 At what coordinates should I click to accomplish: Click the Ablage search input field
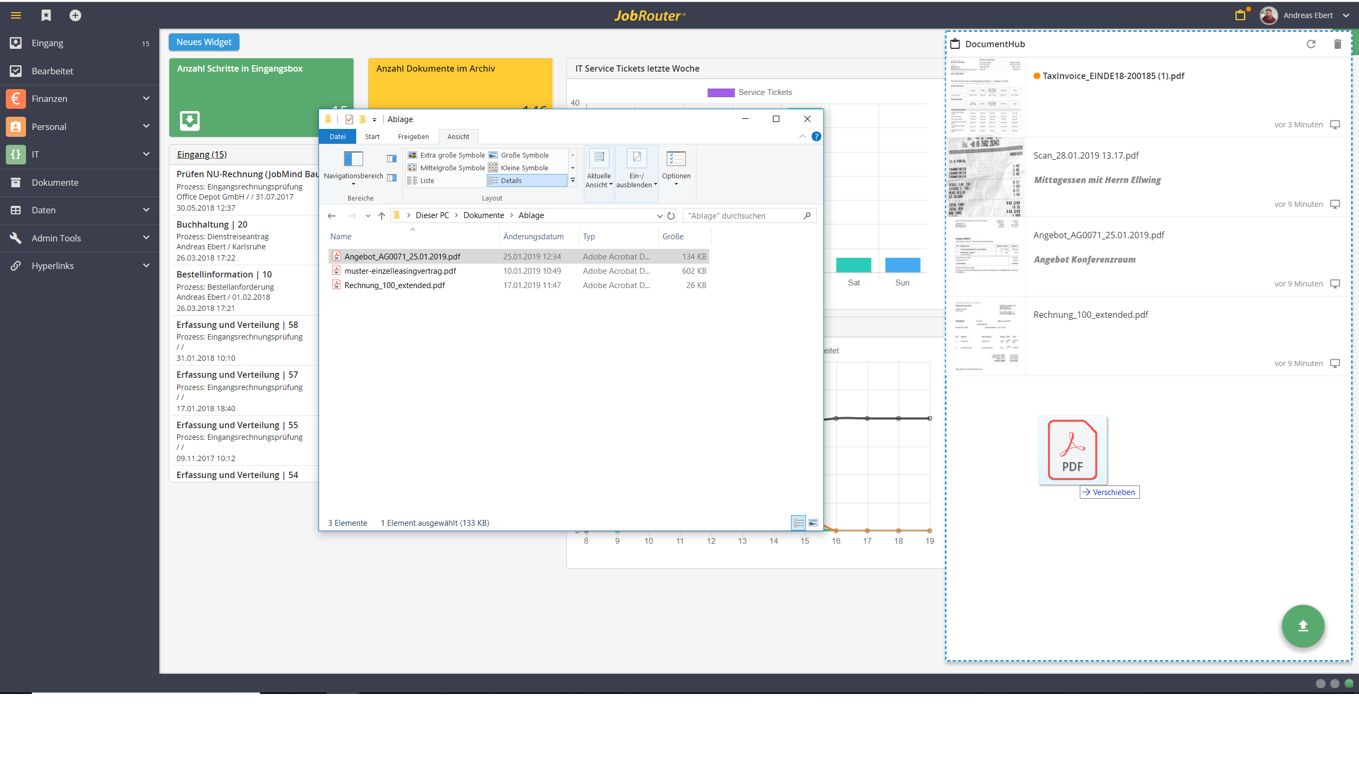pos(743,215)
